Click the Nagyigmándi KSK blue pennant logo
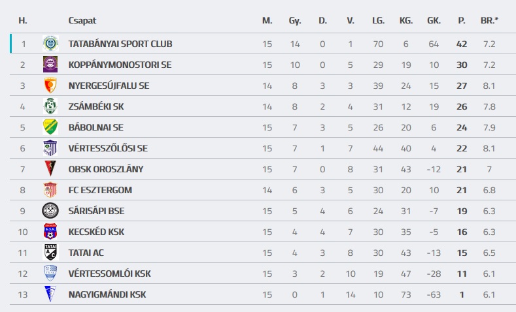516x312 pixels. tap(50, 294)
